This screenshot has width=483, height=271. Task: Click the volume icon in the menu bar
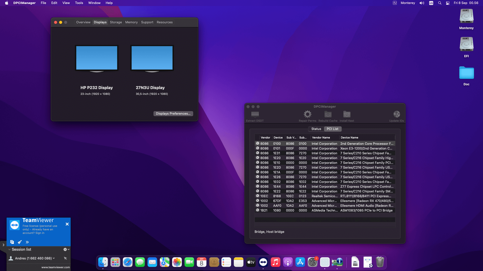click(x=422, y=3)
